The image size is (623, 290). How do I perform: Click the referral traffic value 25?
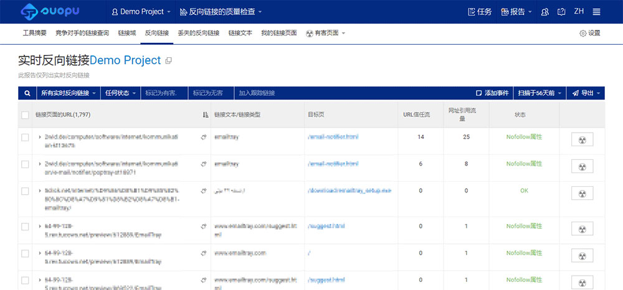[x=466, y=137]
